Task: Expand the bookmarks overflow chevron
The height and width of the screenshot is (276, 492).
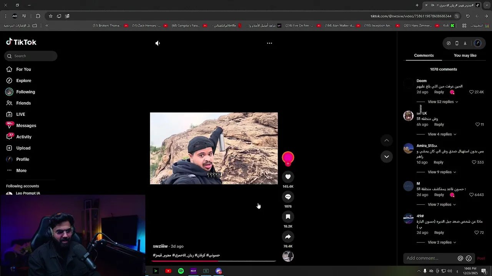Action: click(x=47, y=26)
